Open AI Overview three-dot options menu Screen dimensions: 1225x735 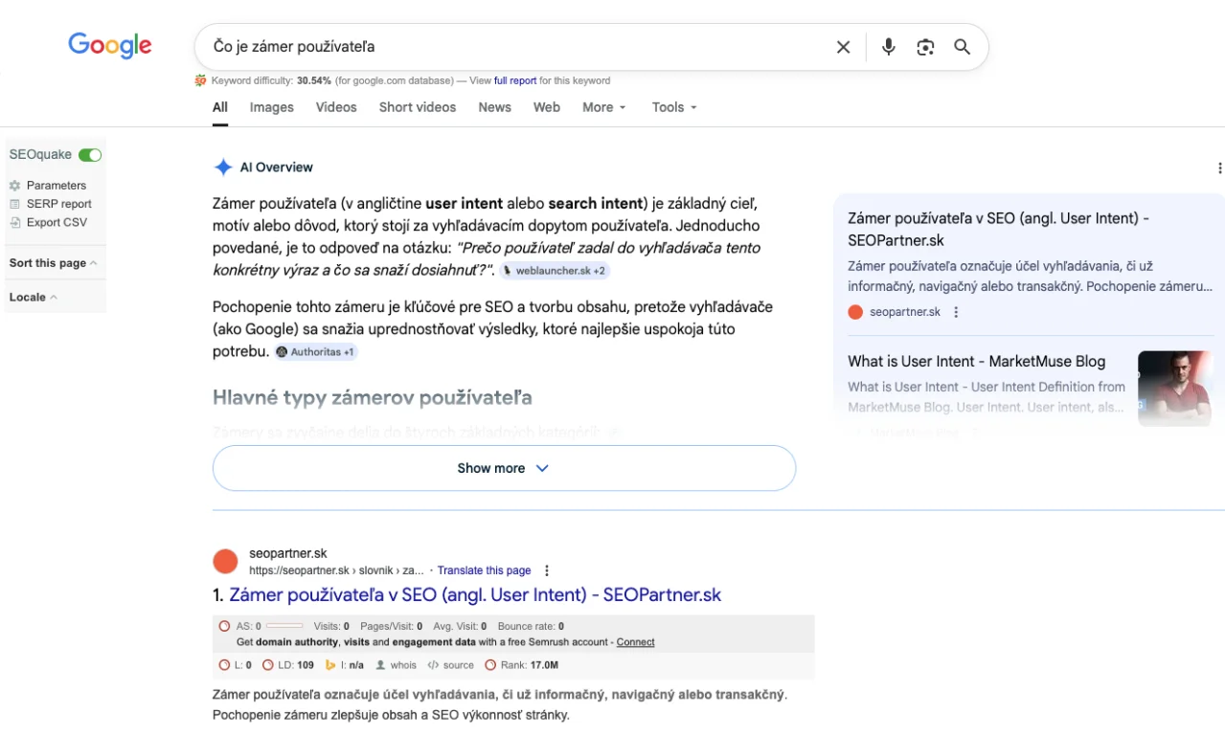pyautogui.click(x=1218, y=168)
